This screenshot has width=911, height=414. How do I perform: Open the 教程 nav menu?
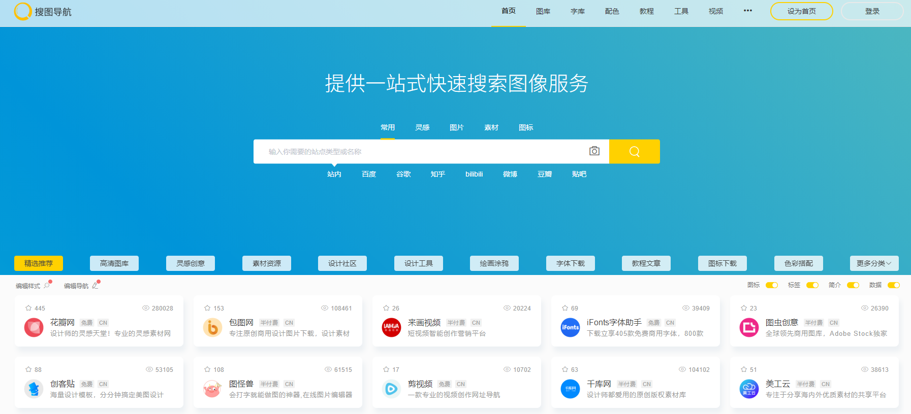click(x=647, y=11)
